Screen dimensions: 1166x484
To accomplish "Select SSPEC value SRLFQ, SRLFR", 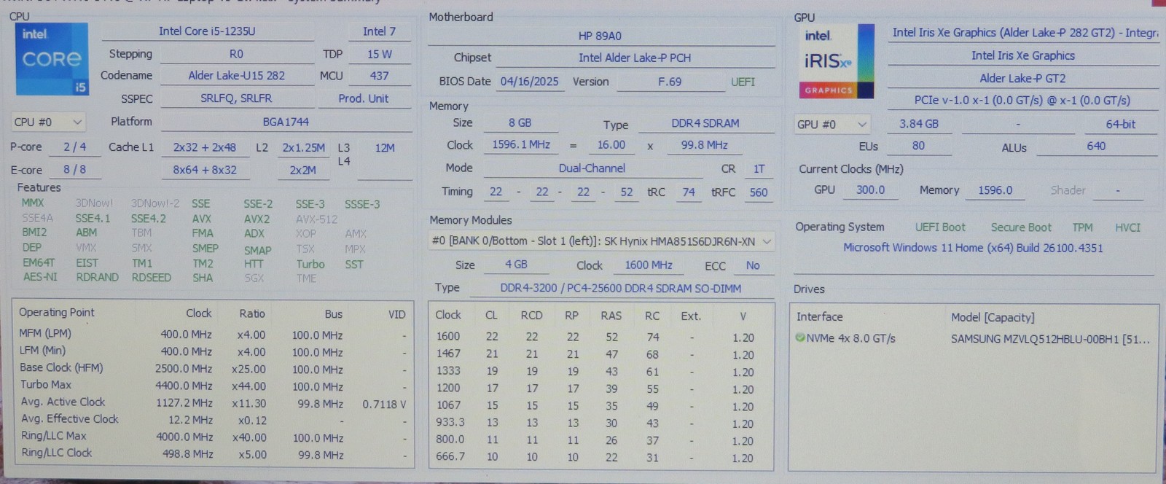I will coord(237,98).
